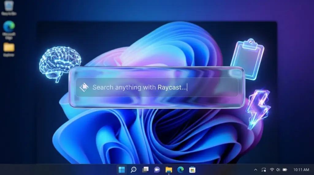Open Wi-Fi network settings in tray
Image resolution: width=314 pixels, height=175 pixels.
272,169
